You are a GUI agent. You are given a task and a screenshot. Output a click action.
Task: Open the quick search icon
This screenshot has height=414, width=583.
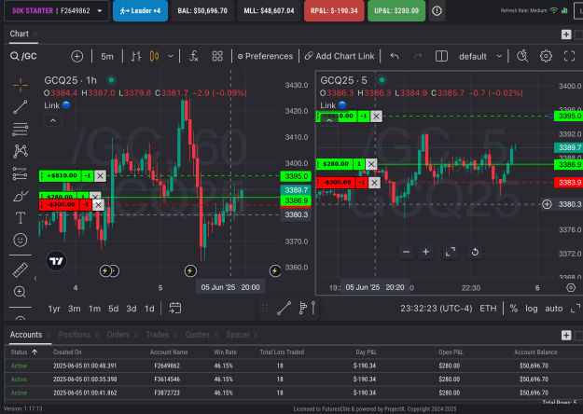[x=522, y=57]
